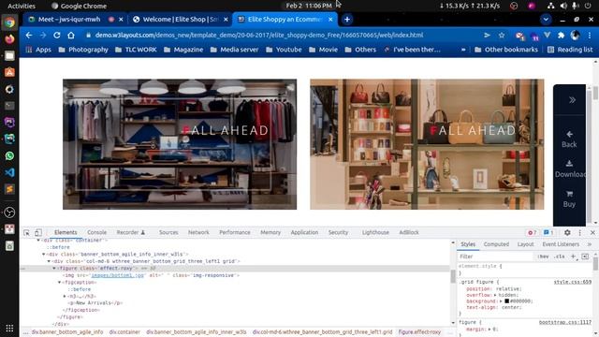Image resolution: width=599 pixels, height=337 pixels.
Task: Open the tab search dropdown arrow
Action: [546, 20]
